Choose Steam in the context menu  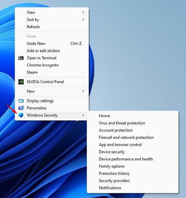tap(52, 72)
